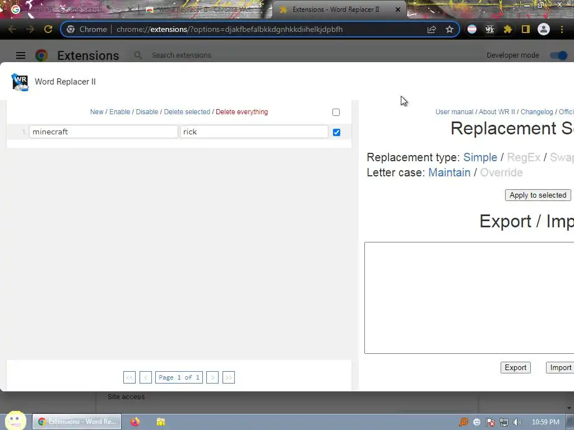Click the red Delete everything link
This screenshot has width=574, height=430.
(242, 112)
